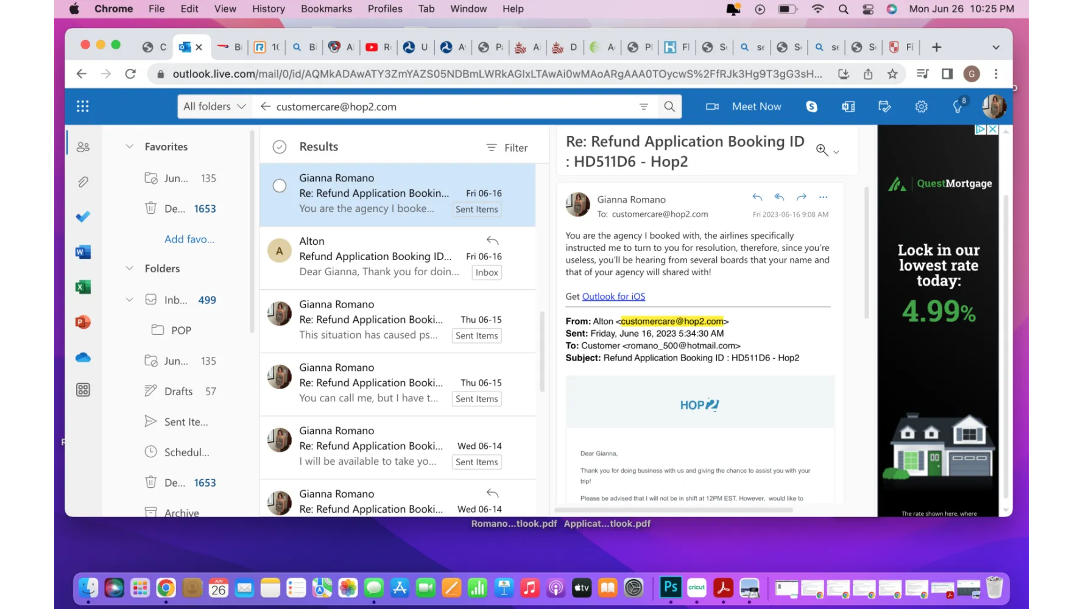
Task: Launch PowerPoint from the left rail
Action: (83, 322)
